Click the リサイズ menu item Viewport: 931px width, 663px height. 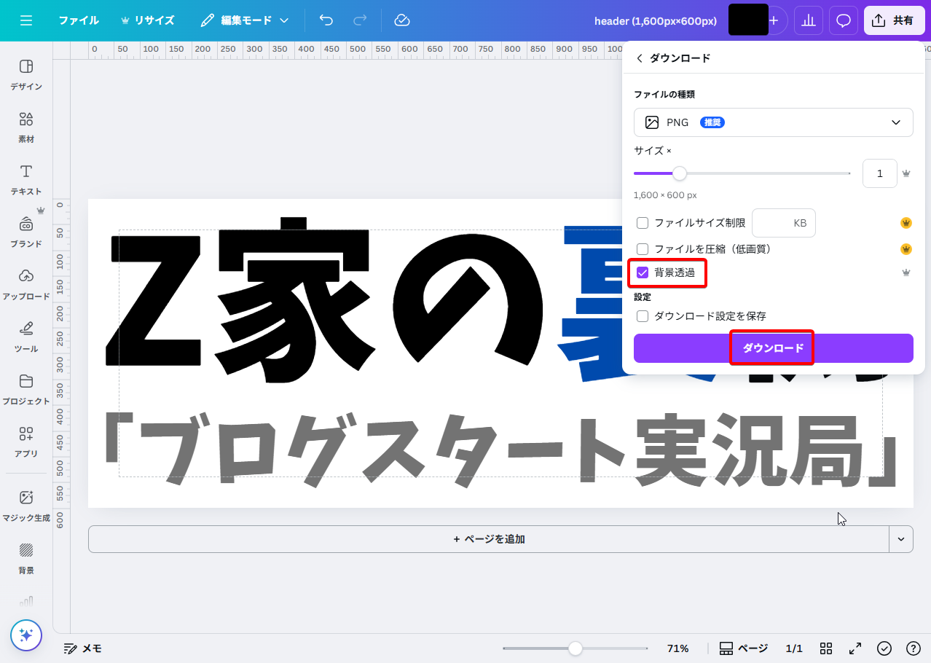coord(148,20)
